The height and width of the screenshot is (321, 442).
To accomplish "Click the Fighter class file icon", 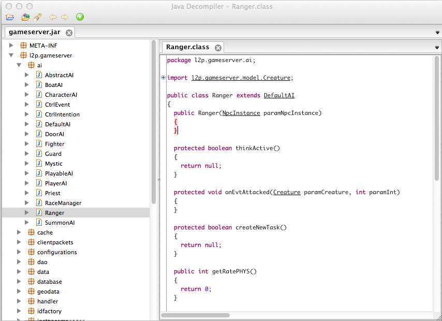I will 39,144.
